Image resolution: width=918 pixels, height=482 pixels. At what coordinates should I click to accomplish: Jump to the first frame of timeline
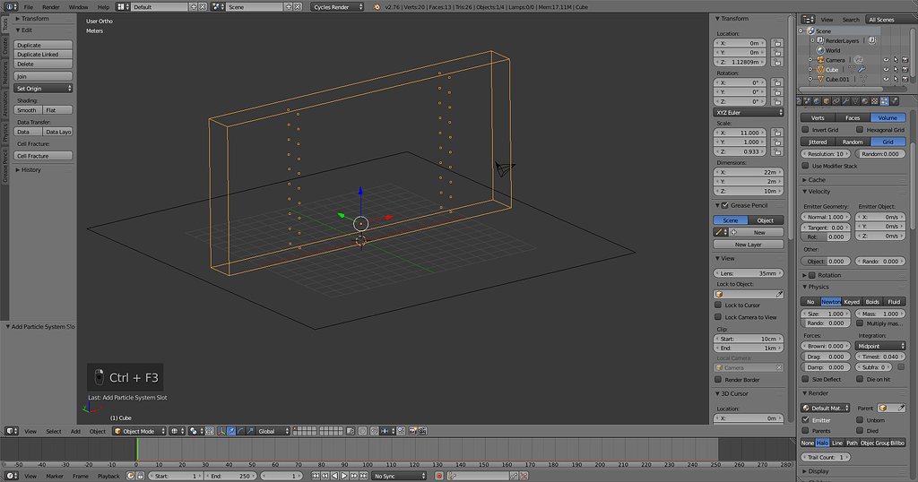pos(316,476)
